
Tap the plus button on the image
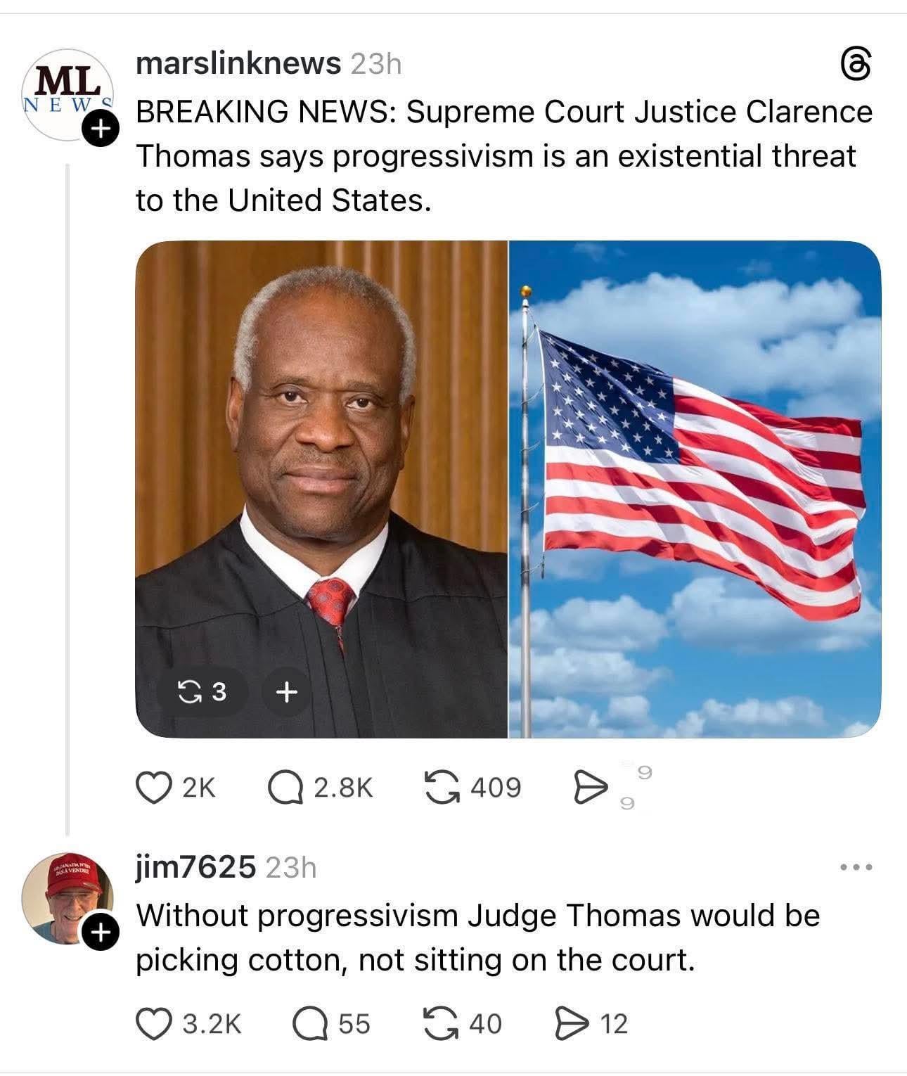pyautogui.click(x=285, y=693)
